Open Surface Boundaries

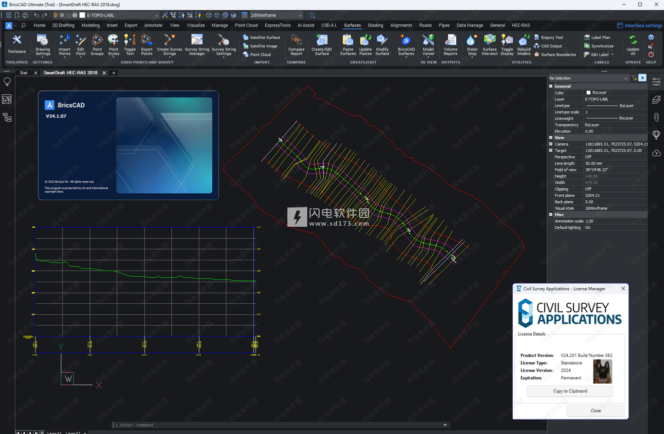tap(555, 54)
